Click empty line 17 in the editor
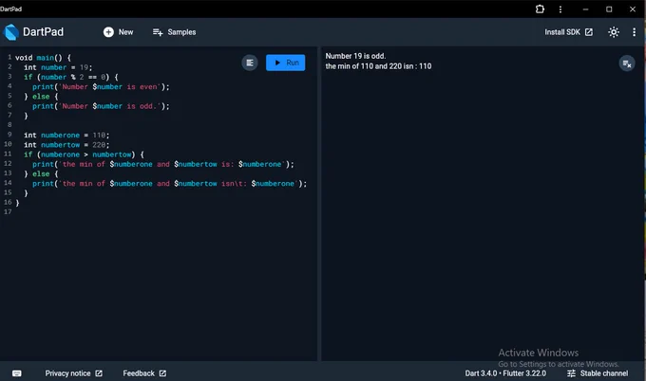This screenshot has height=381, width=646. pyautogui.click(x=164, y=212)
